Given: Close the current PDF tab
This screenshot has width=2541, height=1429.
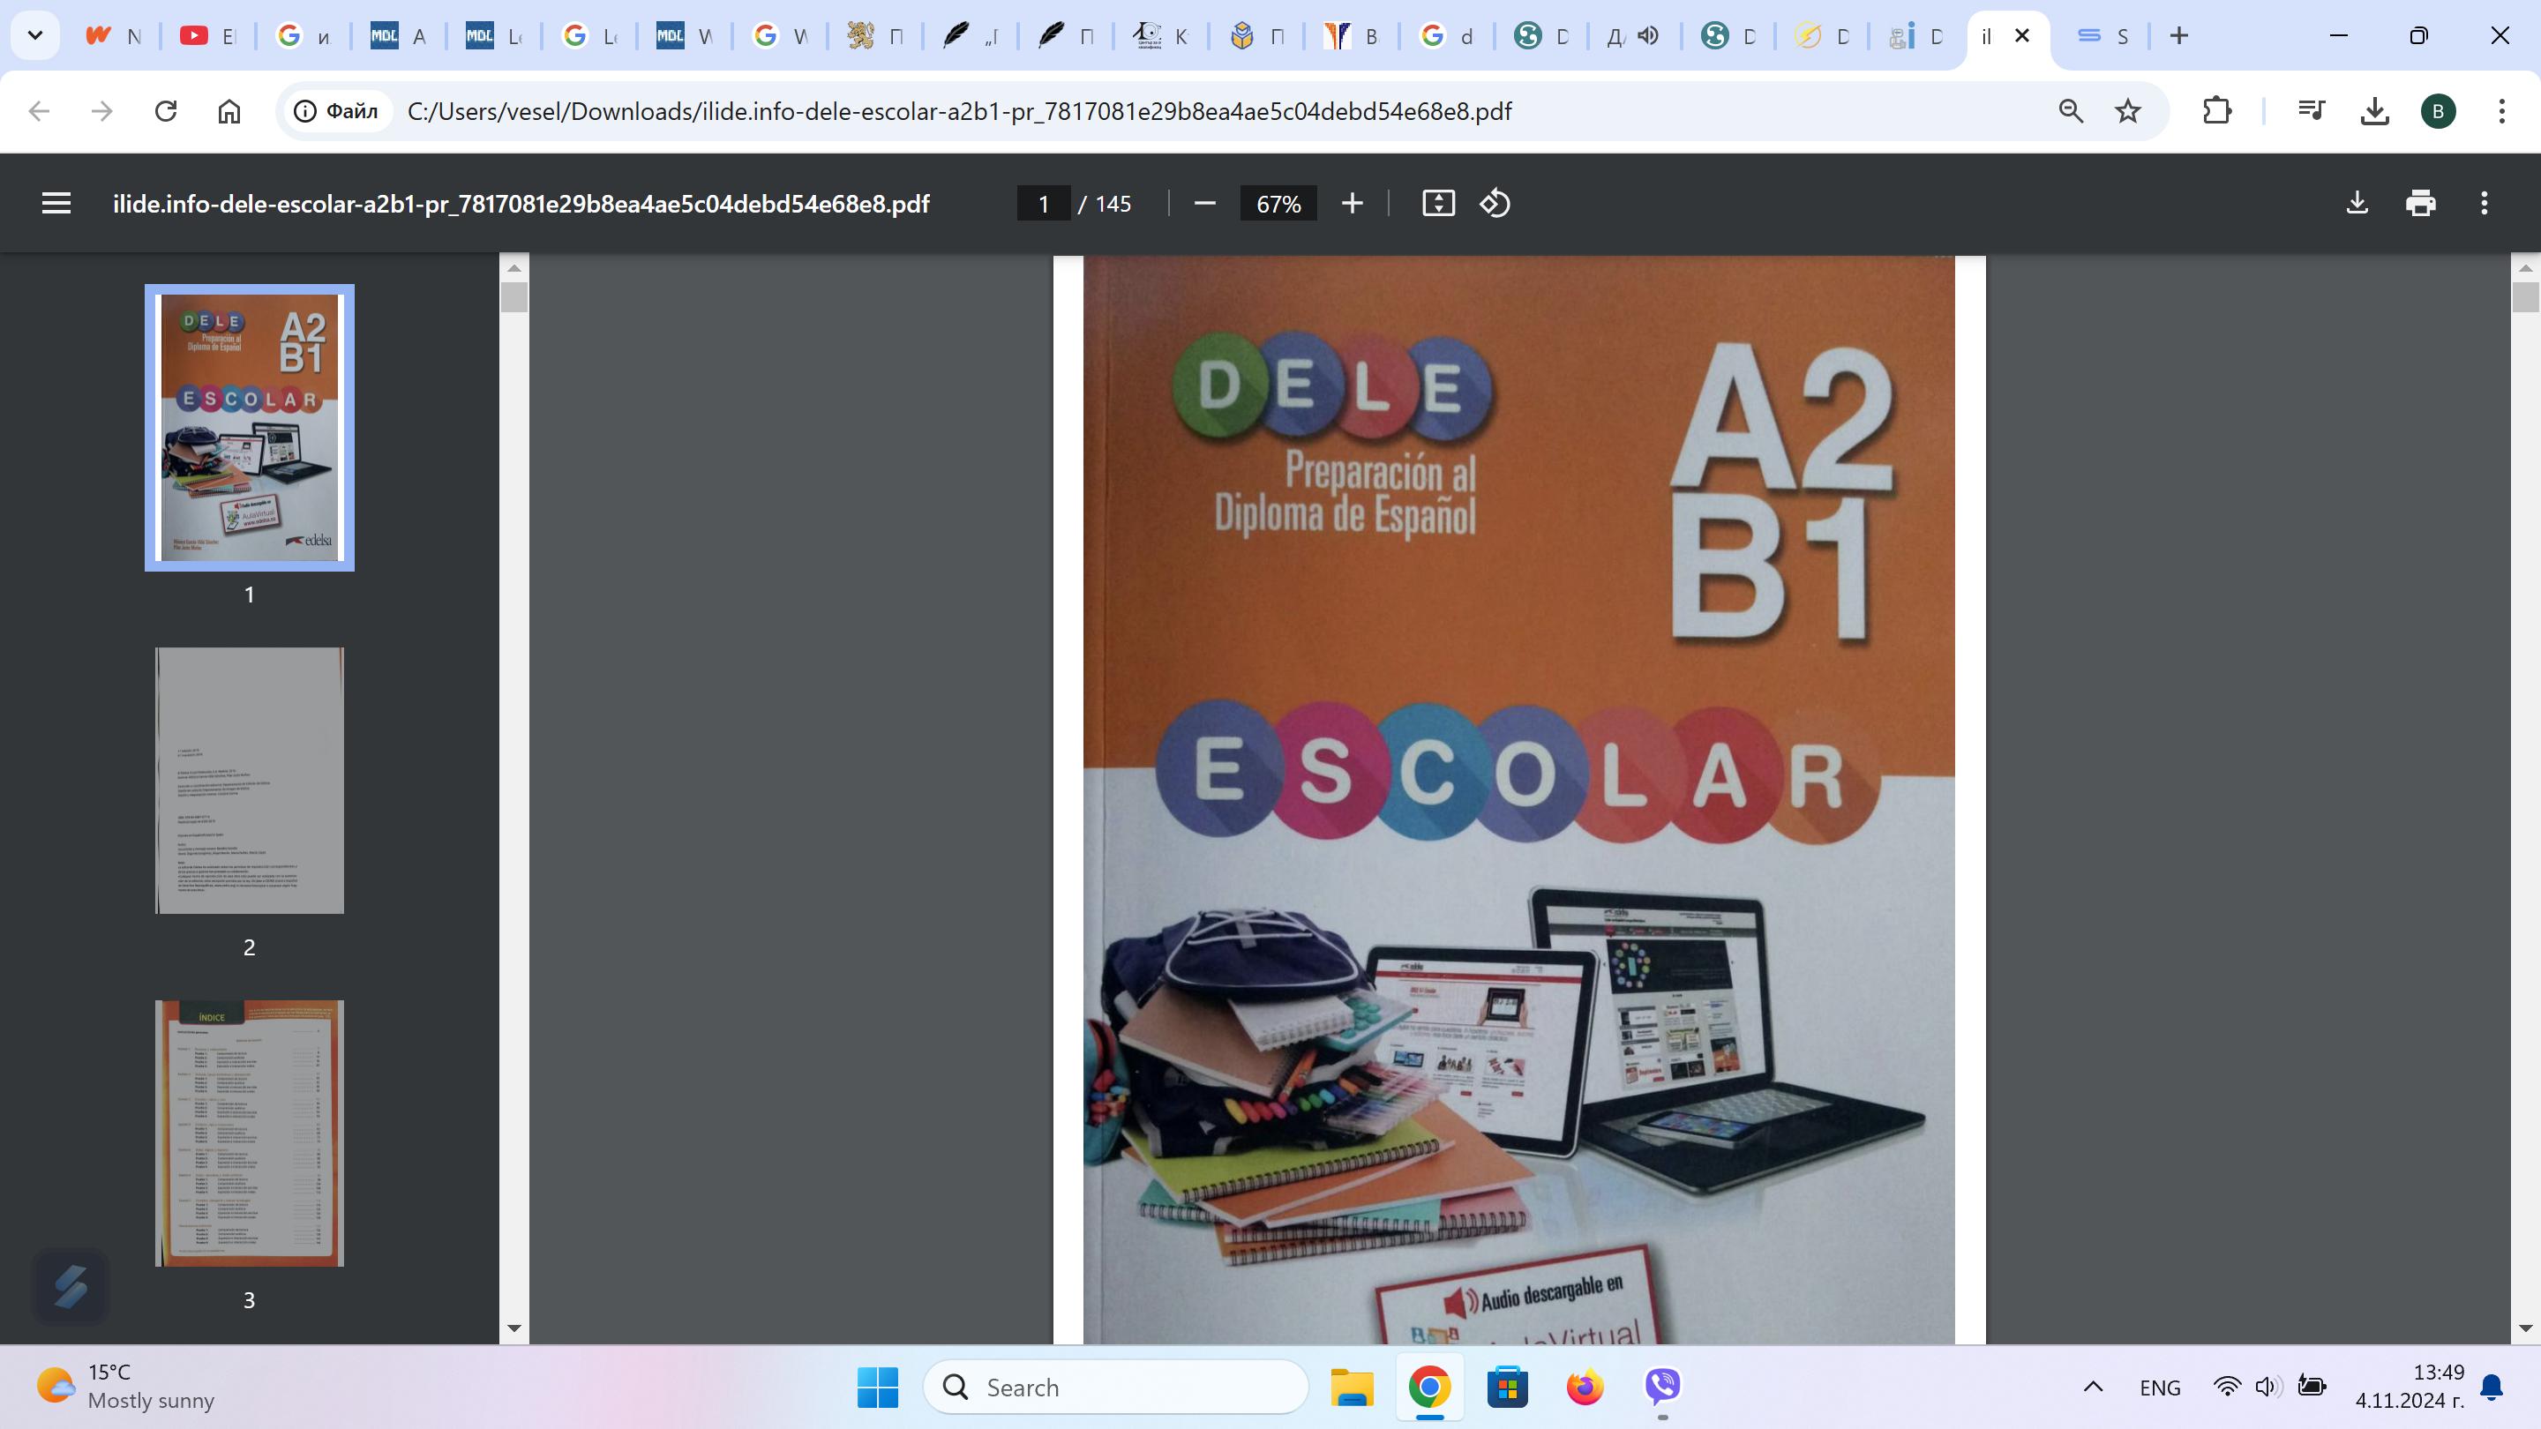Looking at the screenshot, I should tap(2022, 35).
